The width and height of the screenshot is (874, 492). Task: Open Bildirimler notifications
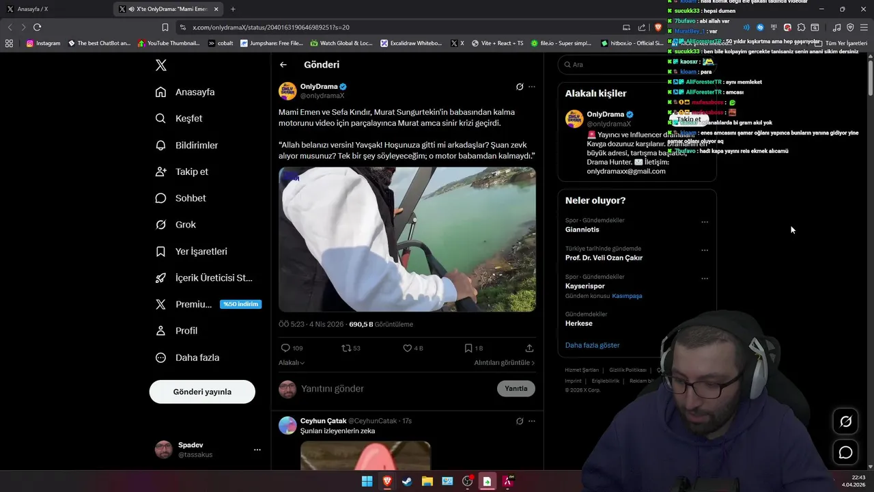click(x=186, y=146)
